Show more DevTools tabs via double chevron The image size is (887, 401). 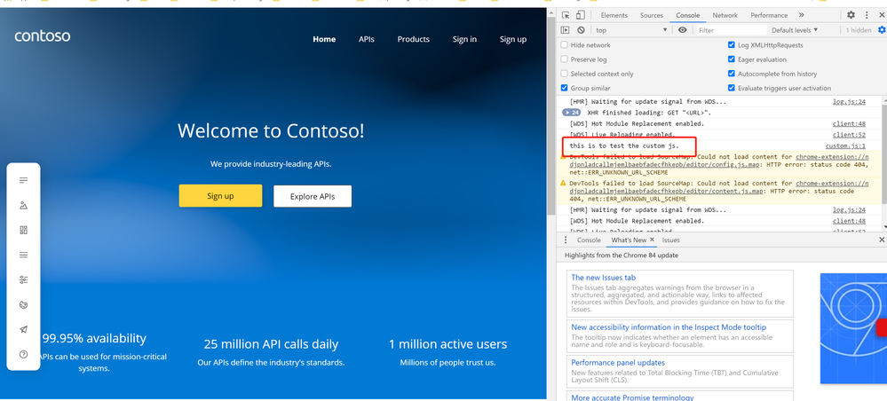(x=801, y=15)
